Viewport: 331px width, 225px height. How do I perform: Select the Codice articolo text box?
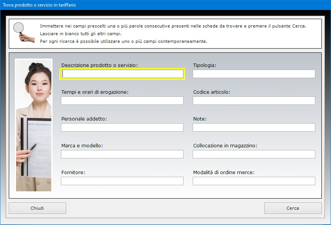[x=254, y=101]
